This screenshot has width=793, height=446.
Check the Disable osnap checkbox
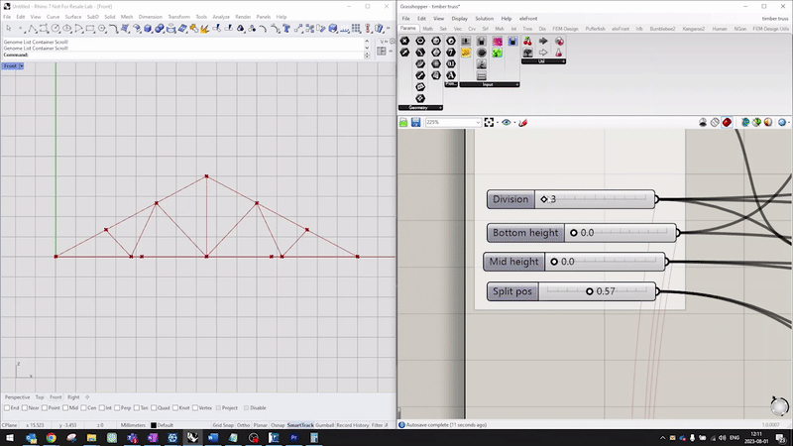(x=245, y=407)
